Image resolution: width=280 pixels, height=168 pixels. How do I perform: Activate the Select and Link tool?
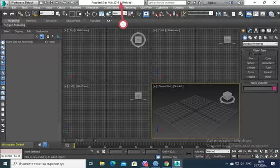pyautogui.click(x=20, y=14)
